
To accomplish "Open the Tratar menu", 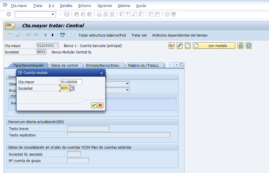I will [38, 6].
